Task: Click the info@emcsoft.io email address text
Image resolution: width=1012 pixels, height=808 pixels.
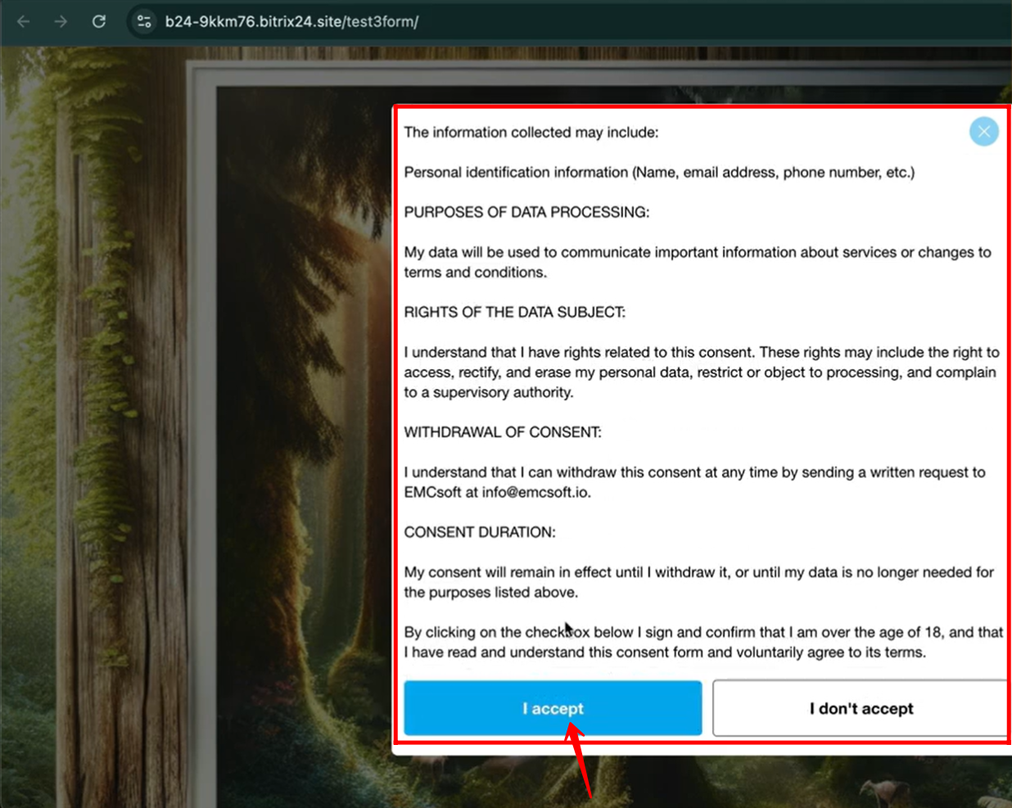Action: coord(536,493)
